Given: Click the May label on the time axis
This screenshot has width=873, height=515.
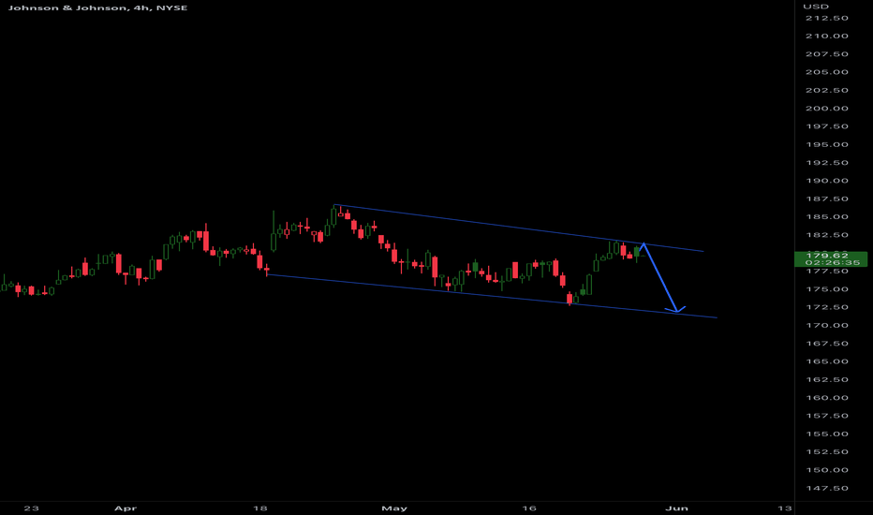Looking at the screenshot, I should [x=394, y=508].
